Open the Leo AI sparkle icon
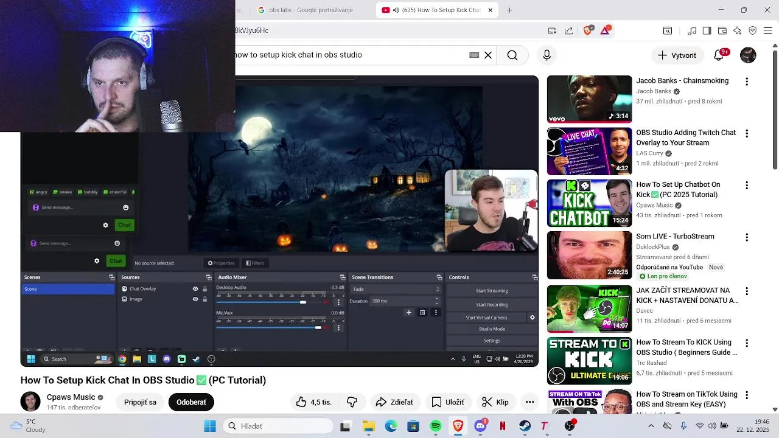Viewport: 779px width, 438px height. point(738,30)
